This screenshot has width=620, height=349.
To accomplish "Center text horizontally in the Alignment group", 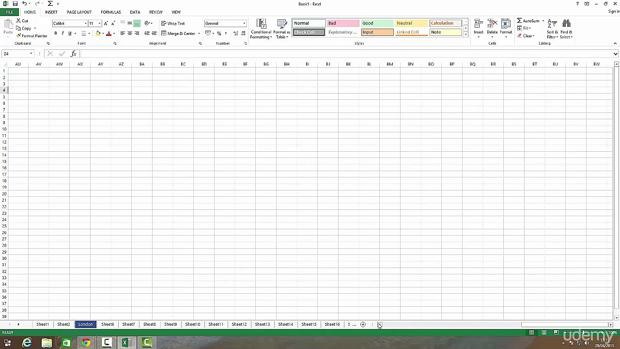I will [x=130, y=33].
